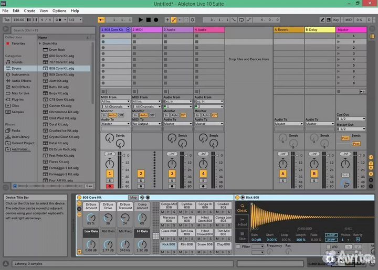Viewport: 378px width, 270px height.
Task: Toggle the 808 Core Kit device activator
Action: (79, 198)
